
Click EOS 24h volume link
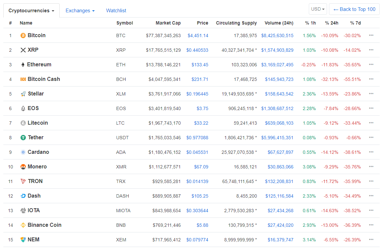pos(277,108)
